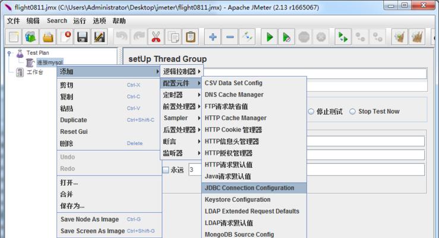The width and height of the screenshot is (439, 238).
Task: Open the 运行 menu
Action: pos(80,21)
